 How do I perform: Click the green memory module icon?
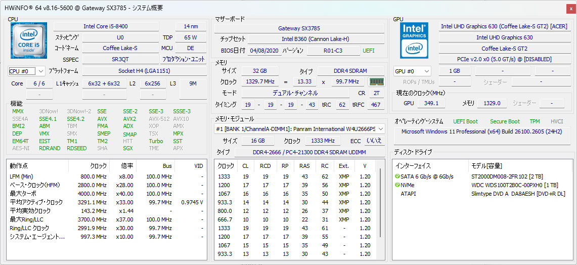376,82
